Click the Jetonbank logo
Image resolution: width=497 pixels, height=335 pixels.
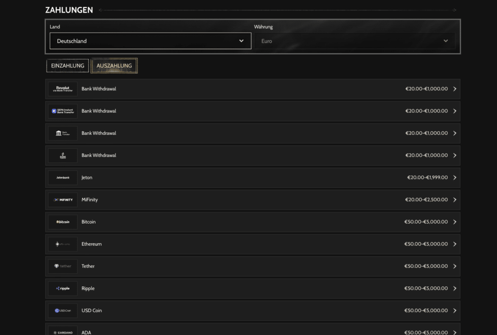(x=63, y=177)
